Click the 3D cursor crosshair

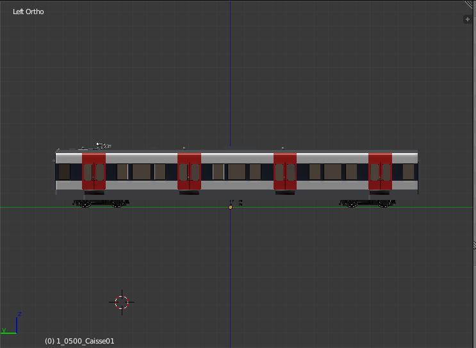122,302
